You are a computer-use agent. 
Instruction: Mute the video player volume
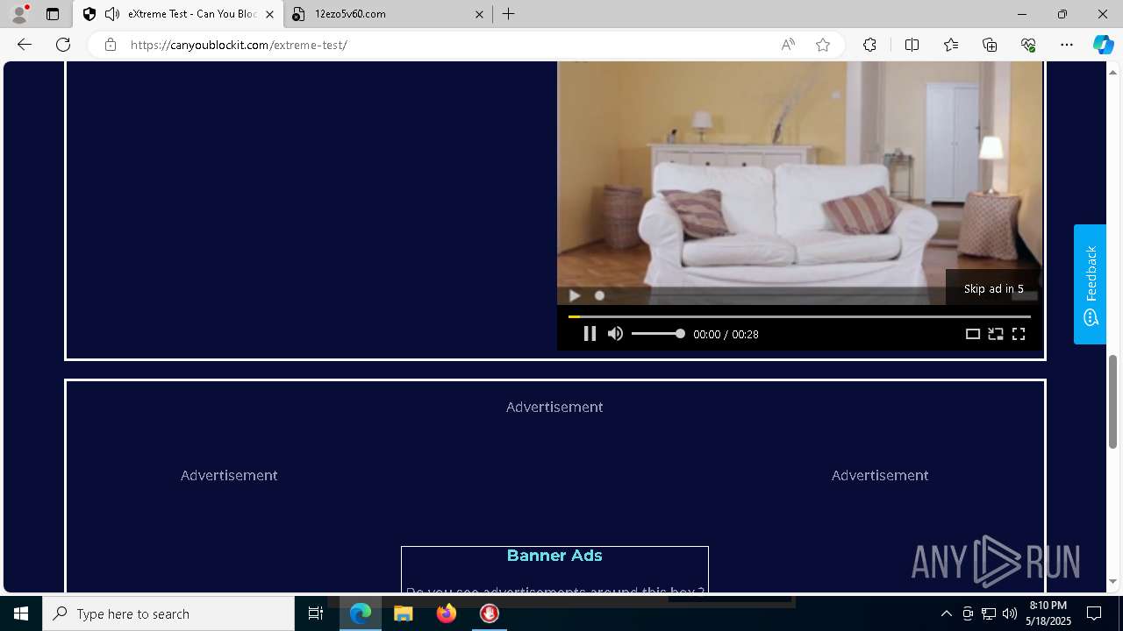(x=615, y=334)
